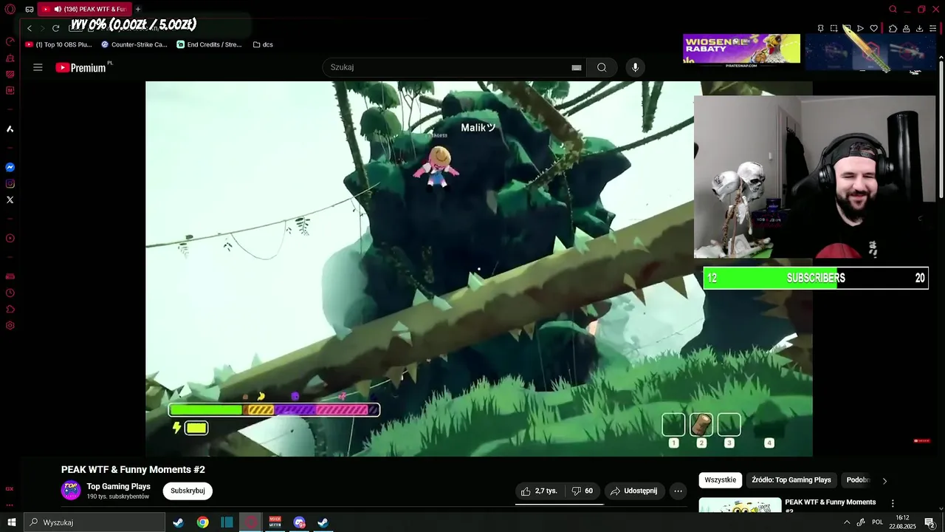Click the send/flow arrow toolbar icon
The image size is (945, 532).
tap(860, 28)
